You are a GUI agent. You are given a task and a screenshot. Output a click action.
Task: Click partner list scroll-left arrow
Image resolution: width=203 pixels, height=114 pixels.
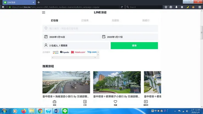pos(53,58)
